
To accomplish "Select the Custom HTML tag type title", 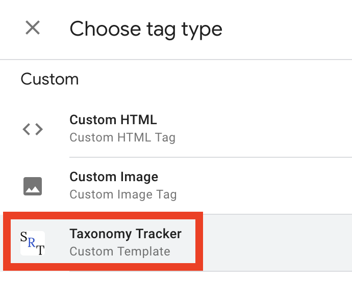I will [x=113, y=120].
